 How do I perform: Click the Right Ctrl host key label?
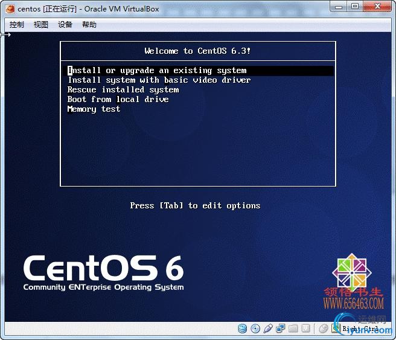click(x=360, y=329)
